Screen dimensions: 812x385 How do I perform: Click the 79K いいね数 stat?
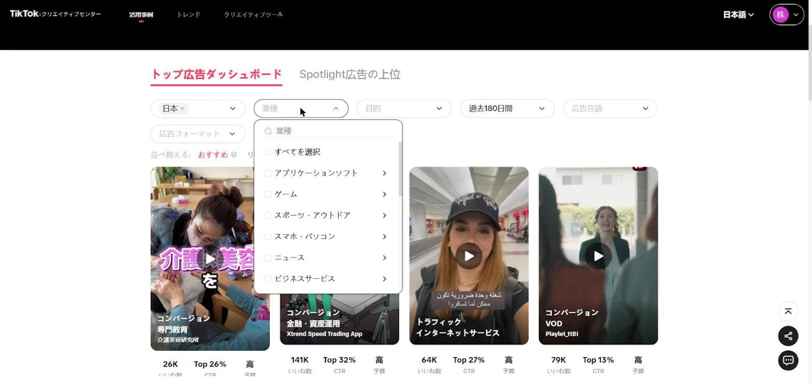point(559,365)
